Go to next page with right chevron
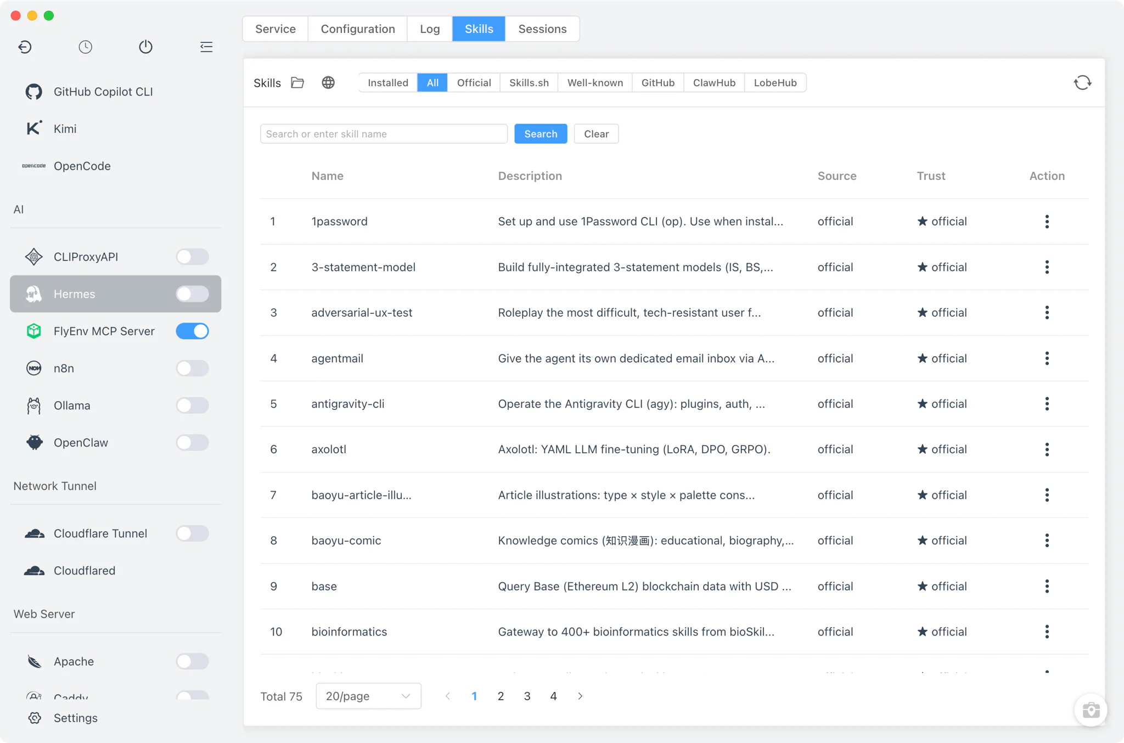The image size is (1124, 743). (580, 696)
